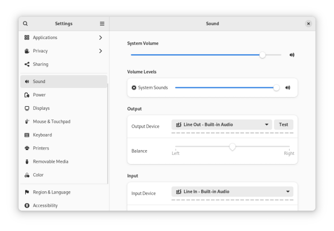
Task: Select Keyboard in the settings sidebar
Action: 42,135
